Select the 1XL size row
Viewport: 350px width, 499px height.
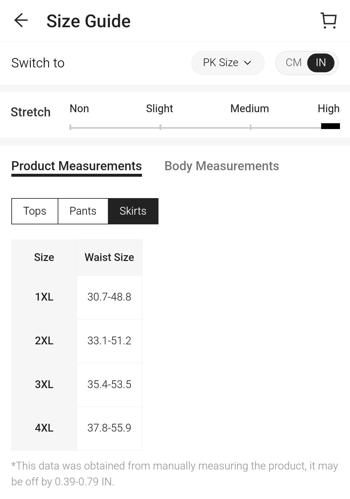pos(44,297)
